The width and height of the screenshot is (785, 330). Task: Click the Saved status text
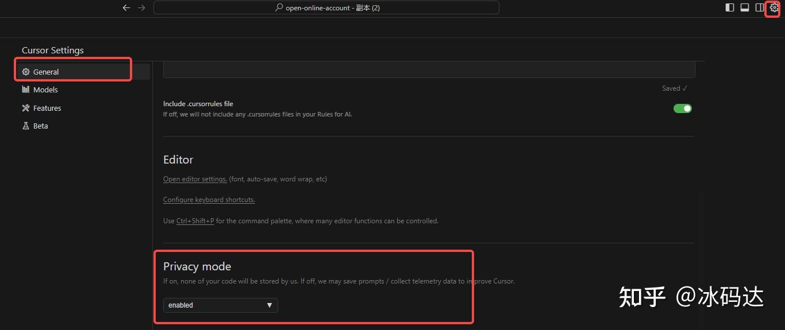[x=675, y=88]
